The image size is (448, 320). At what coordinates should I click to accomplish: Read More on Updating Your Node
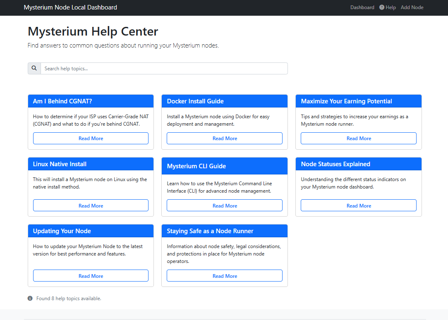[x=91, y=276]
